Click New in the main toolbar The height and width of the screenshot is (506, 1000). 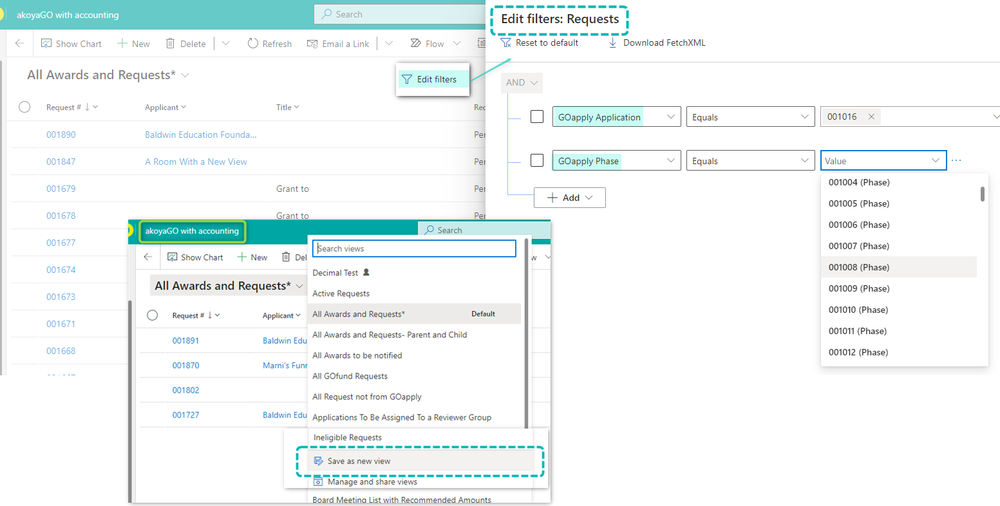point(133,44)
